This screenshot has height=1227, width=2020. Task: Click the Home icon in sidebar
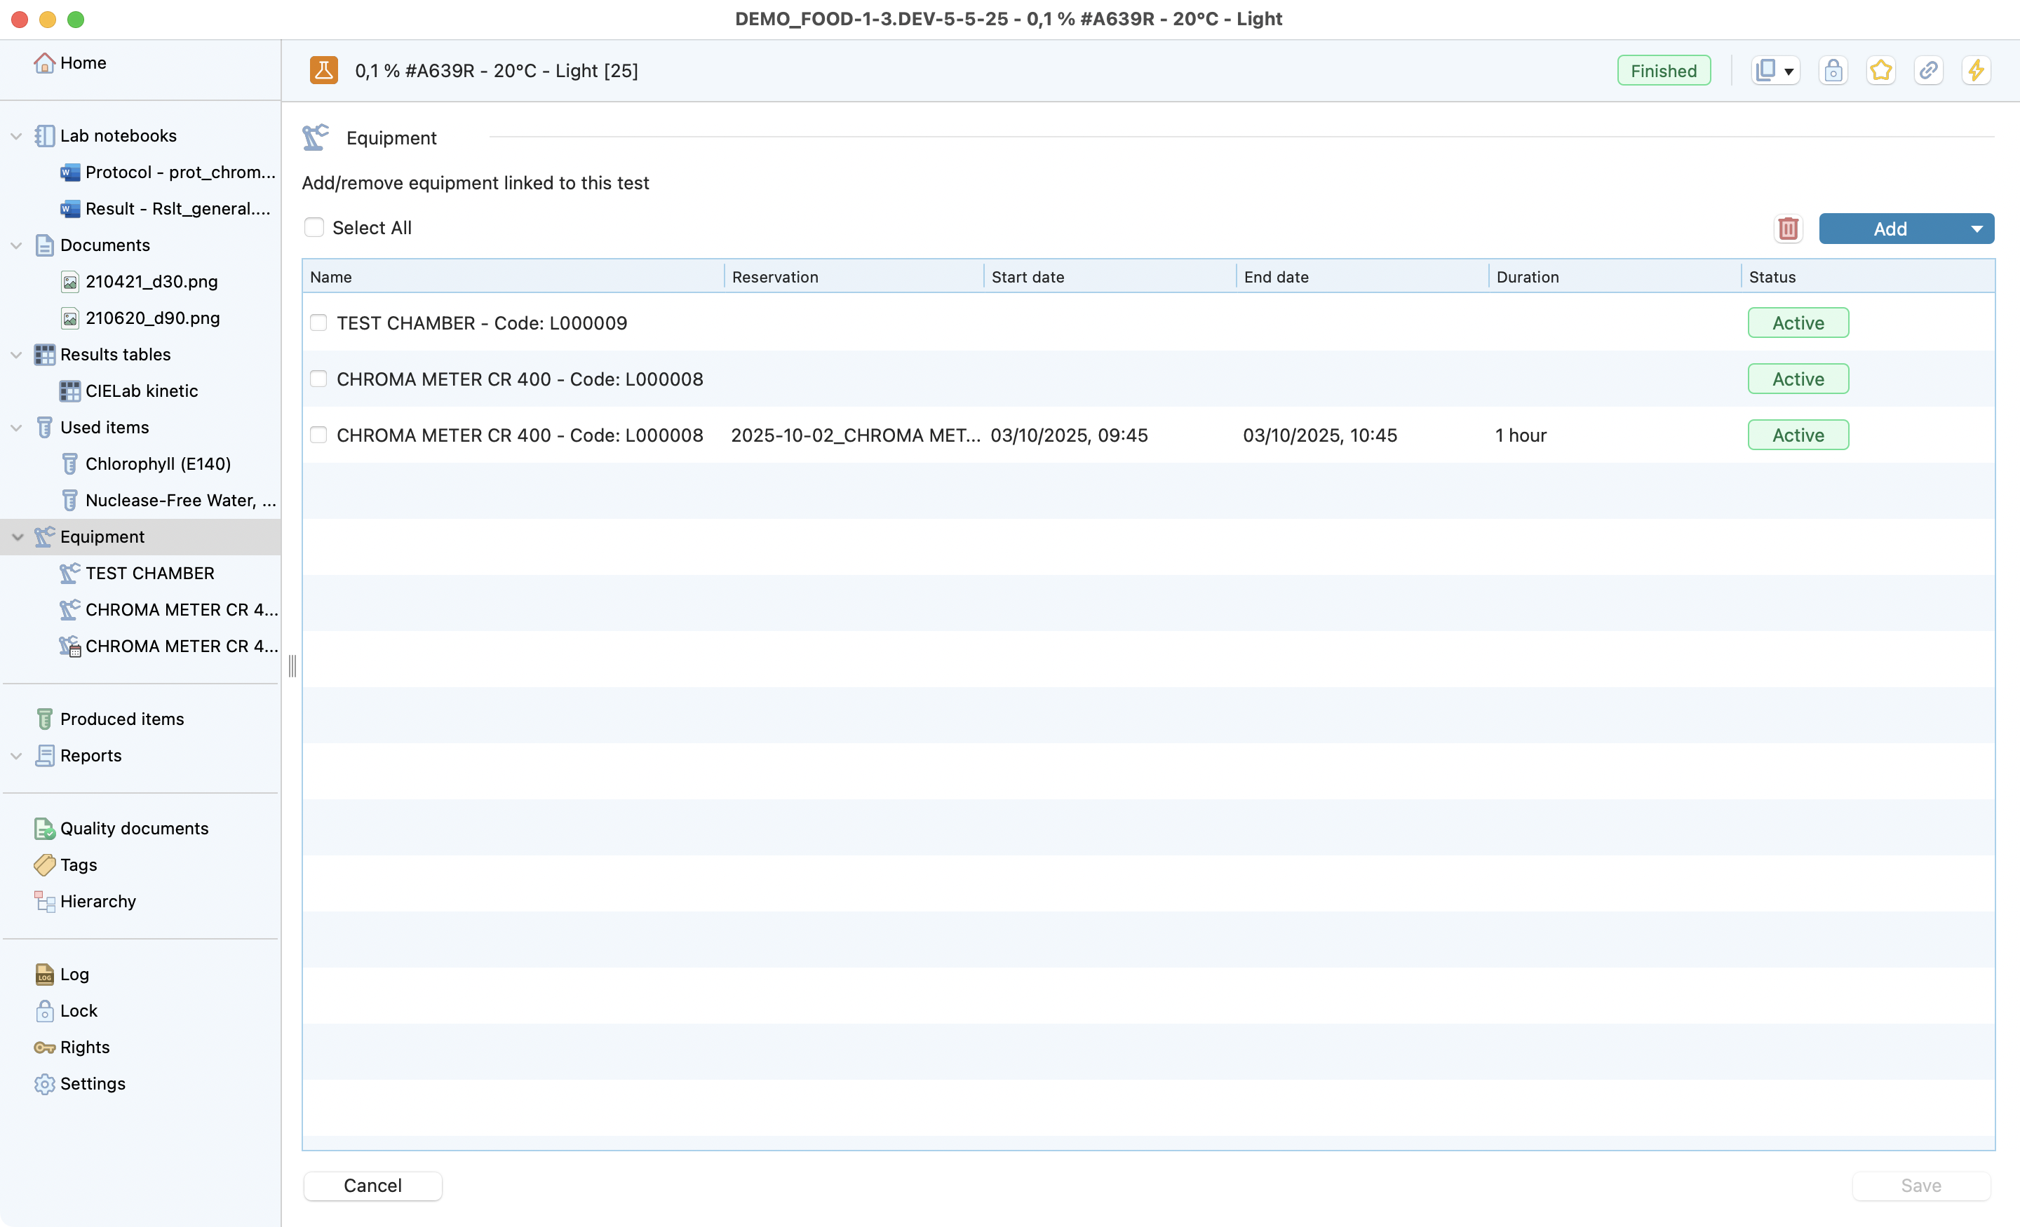coord(44,63)
